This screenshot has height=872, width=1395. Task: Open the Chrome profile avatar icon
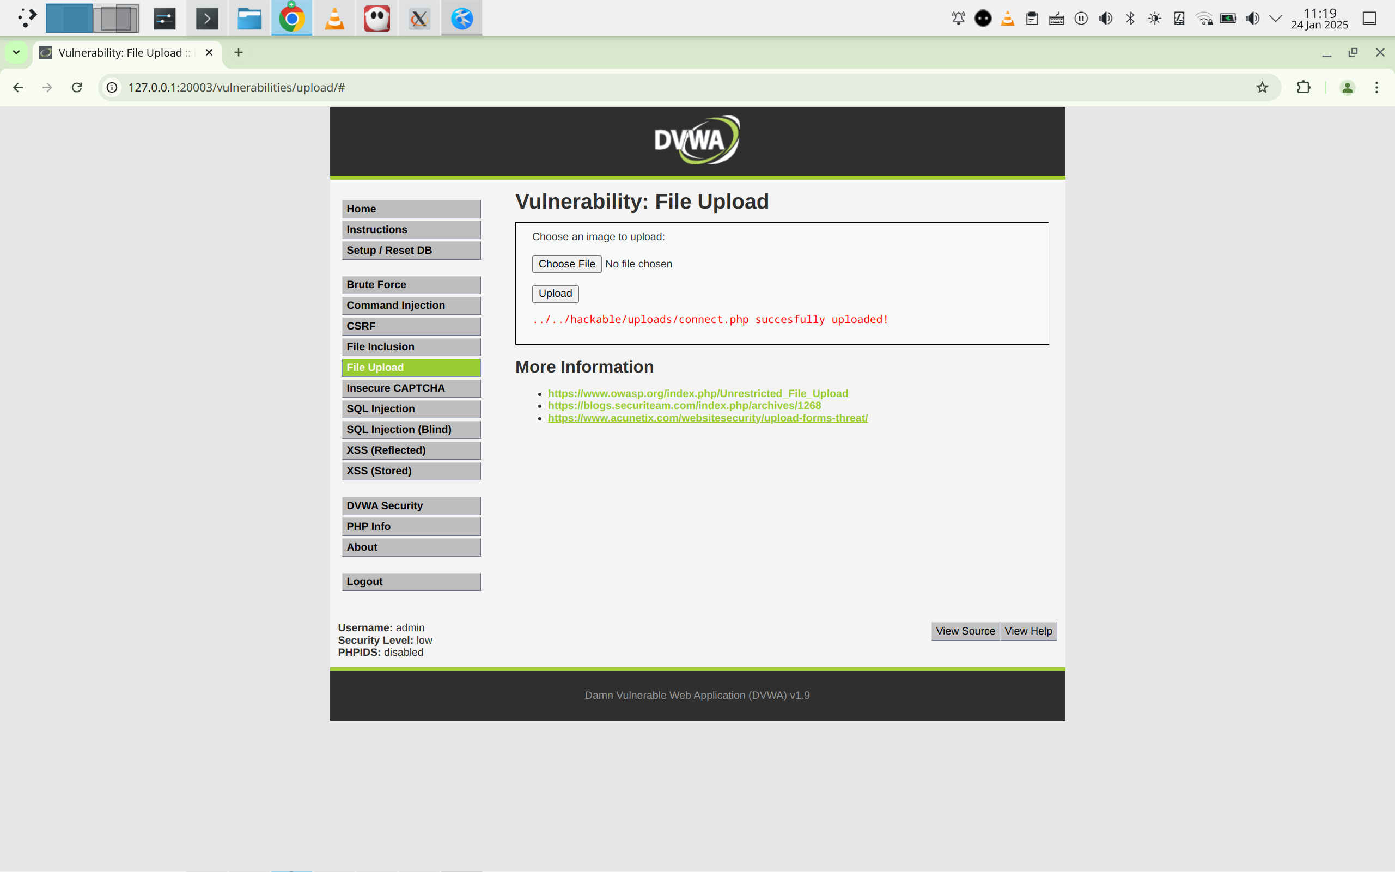(x=1347, y=87)
